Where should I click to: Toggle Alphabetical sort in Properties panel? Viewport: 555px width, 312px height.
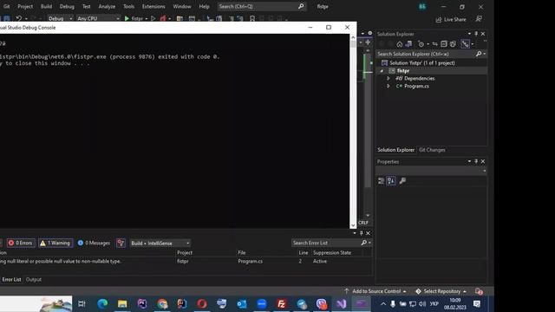coord(391,181)
